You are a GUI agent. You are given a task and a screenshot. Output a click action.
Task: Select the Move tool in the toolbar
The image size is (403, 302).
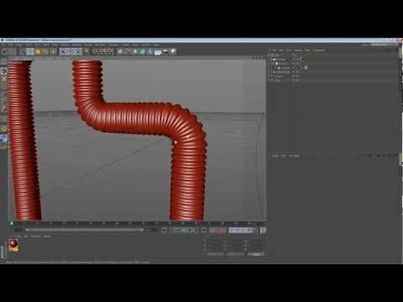30,51
